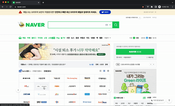Open the 쇼핑 shopping link in navigation

(45, 38)
